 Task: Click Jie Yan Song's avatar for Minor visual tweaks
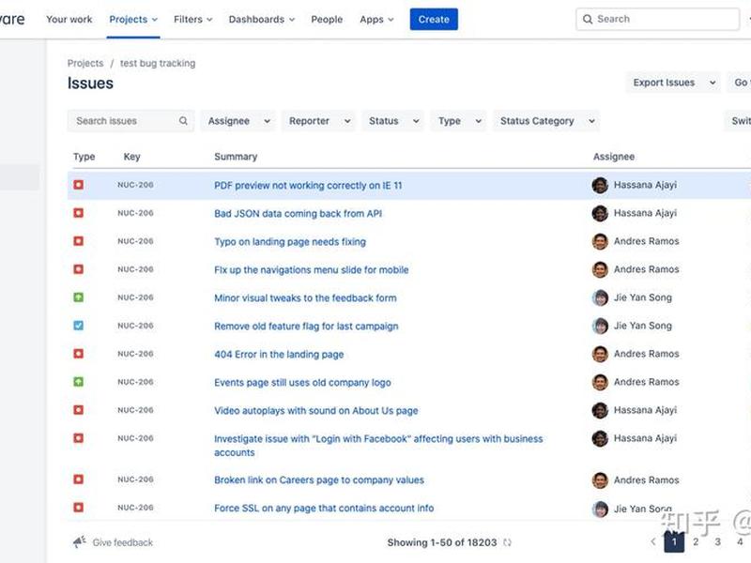[600, 297]
